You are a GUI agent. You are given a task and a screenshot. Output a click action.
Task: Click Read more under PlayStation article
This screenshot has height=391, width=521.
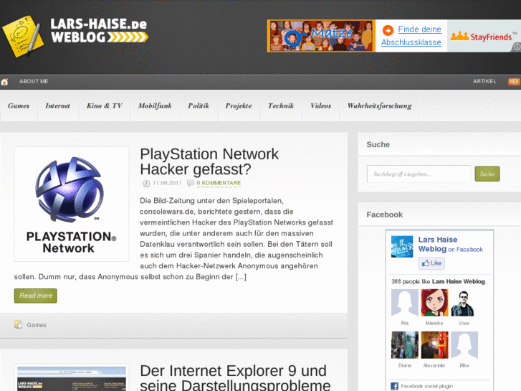point(36,296)
